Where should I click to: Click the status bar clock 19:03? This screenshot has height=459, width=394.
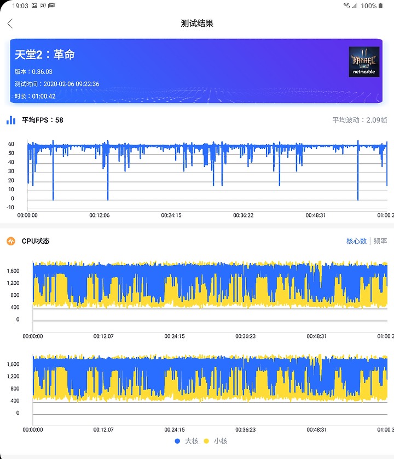[20, 6]
